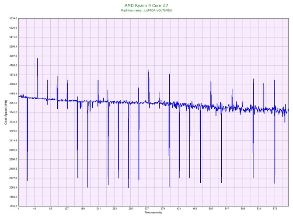Screen dimensions: 293x220
Task: Select the 4160.4 y-axis value
Action: pyautogui.click(x=13, y=94)
